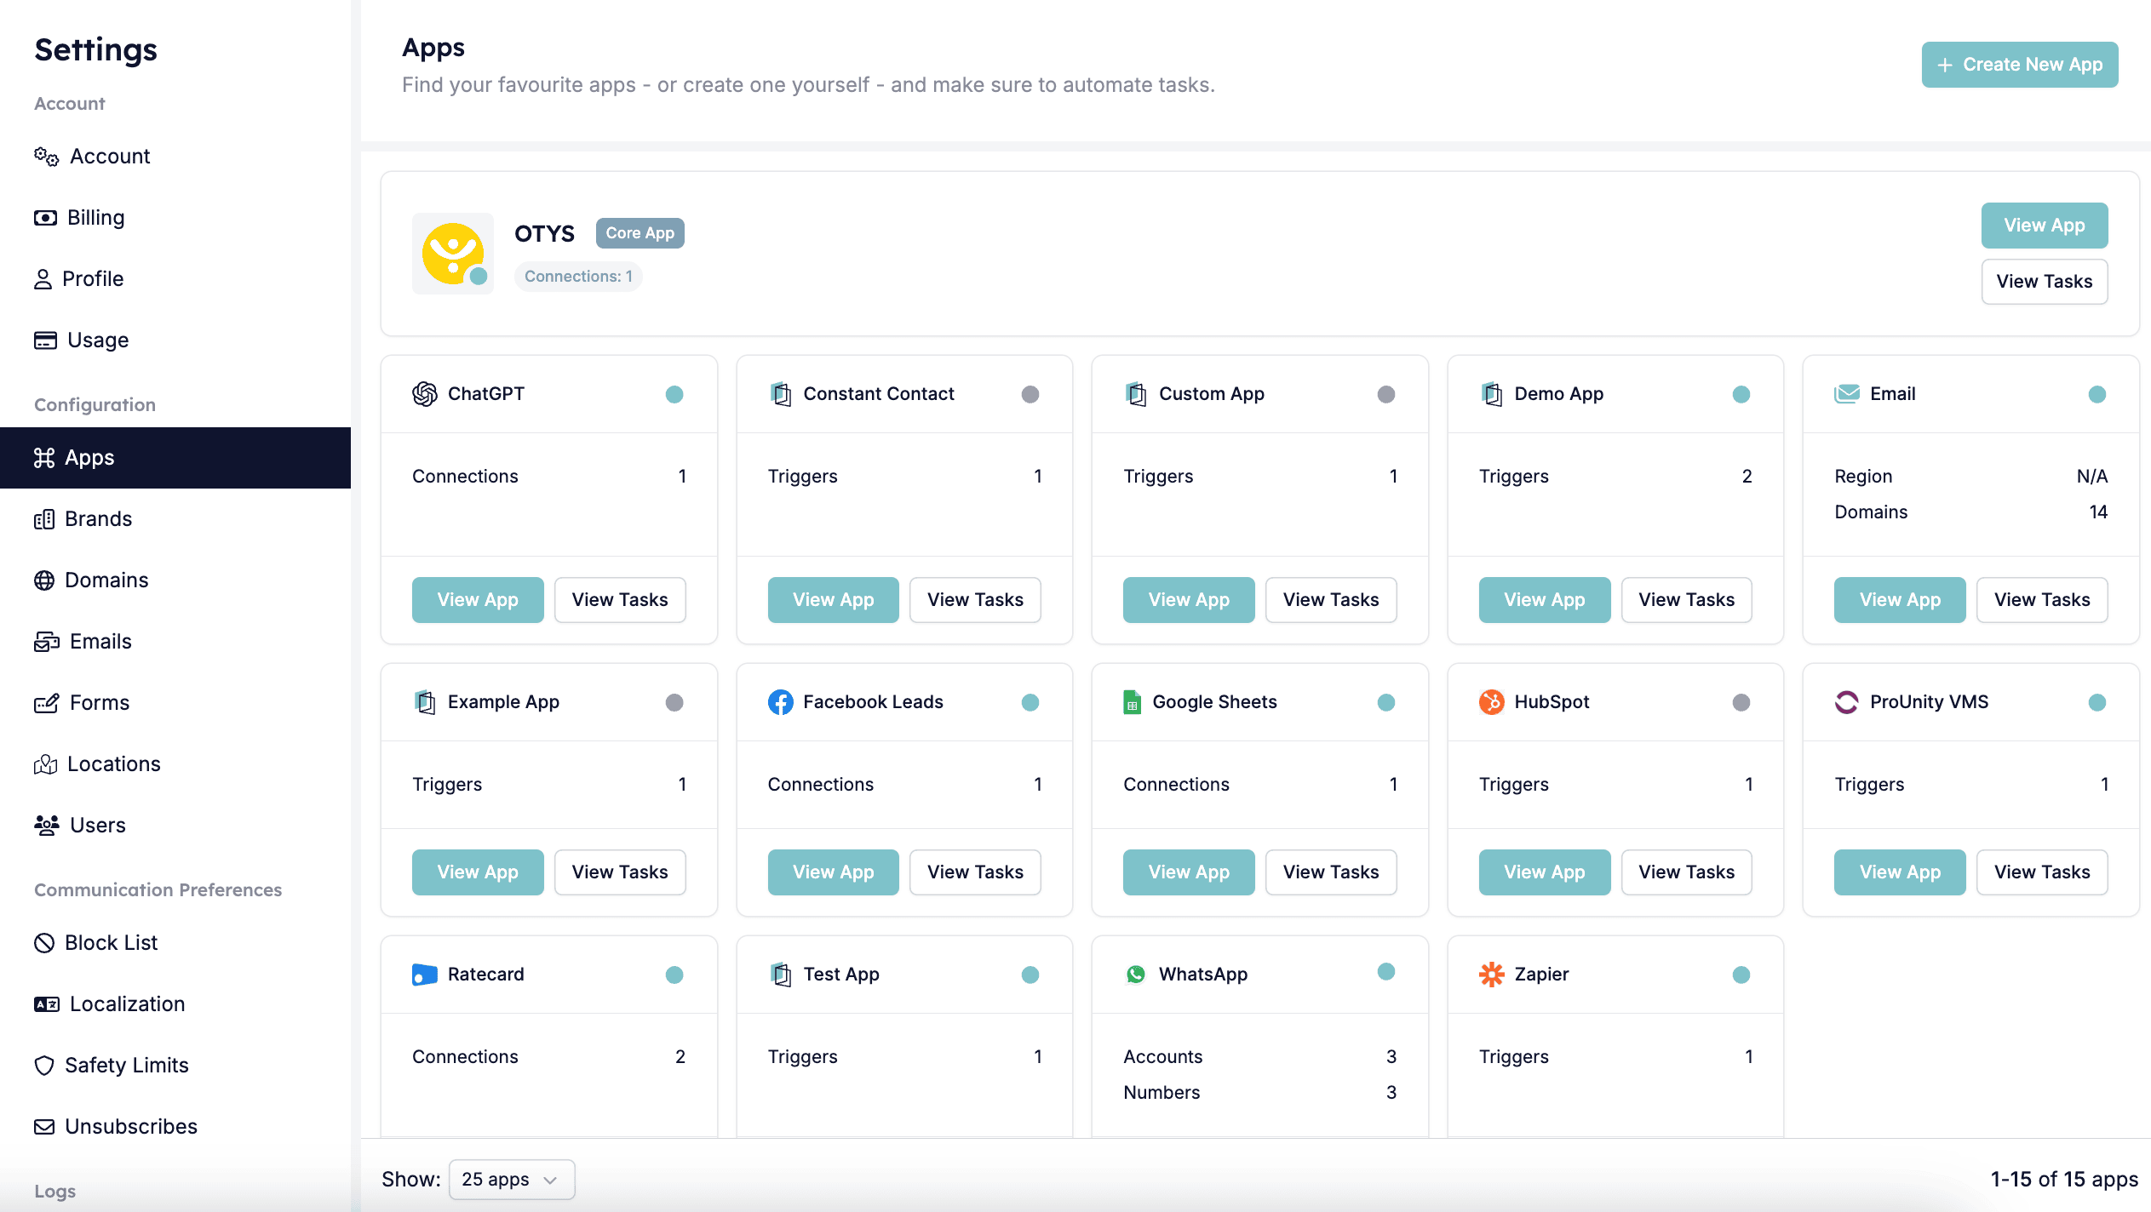Click the WhatsApp logo icon
Viewport: 2151px width, 1212px height.
(1136, 975)
